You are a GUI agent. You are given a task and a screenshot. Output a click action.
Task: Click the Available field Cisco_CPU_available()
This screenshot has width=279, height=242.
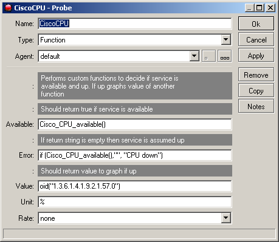point(135,124)
